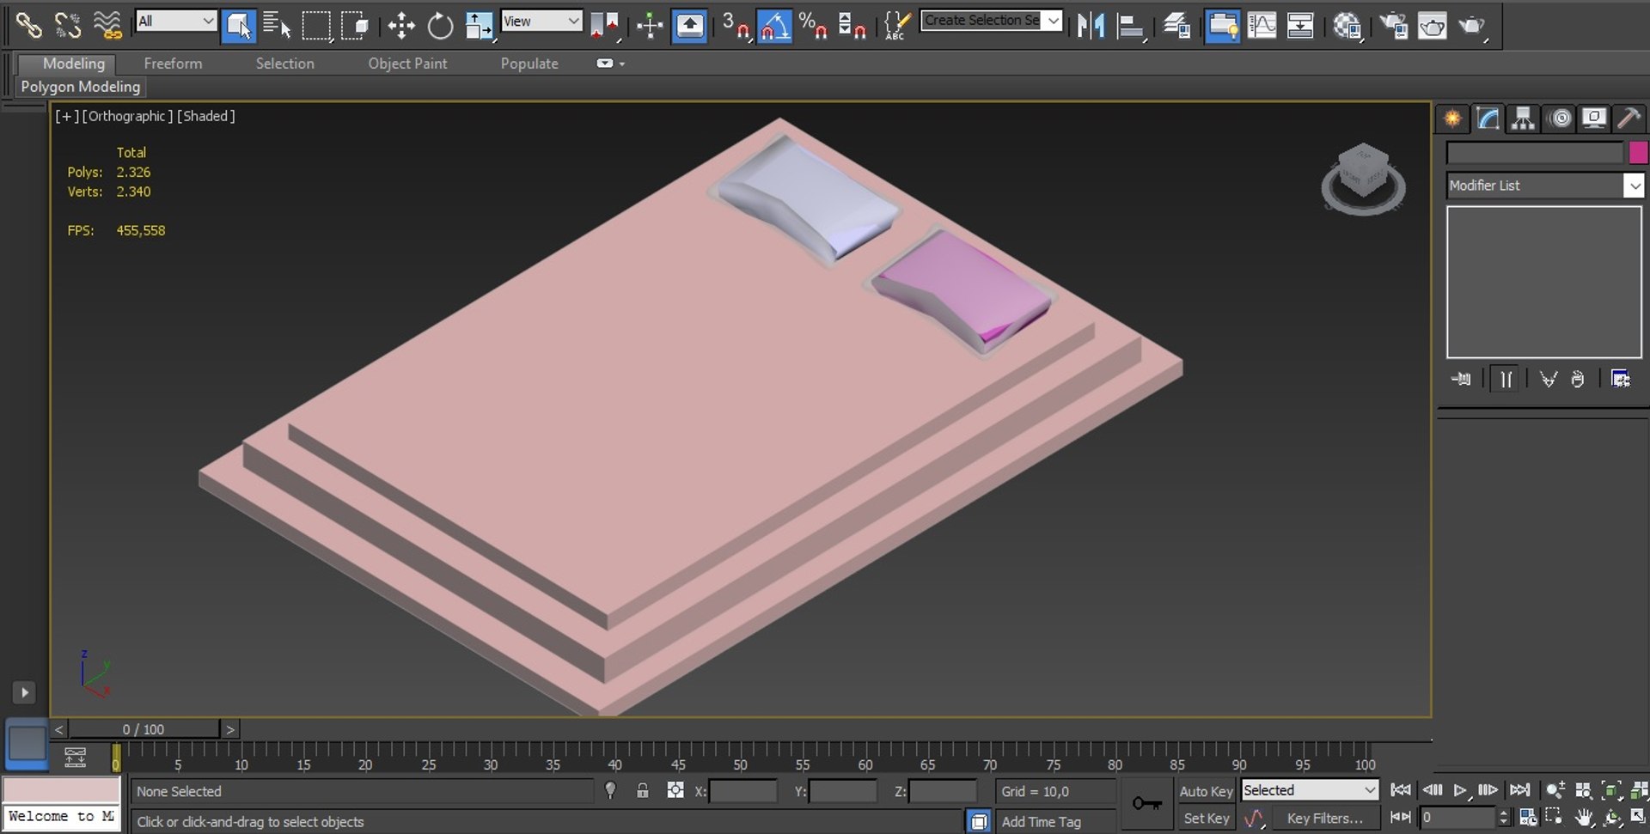Toggle Percent Snap

pos(813,25)
